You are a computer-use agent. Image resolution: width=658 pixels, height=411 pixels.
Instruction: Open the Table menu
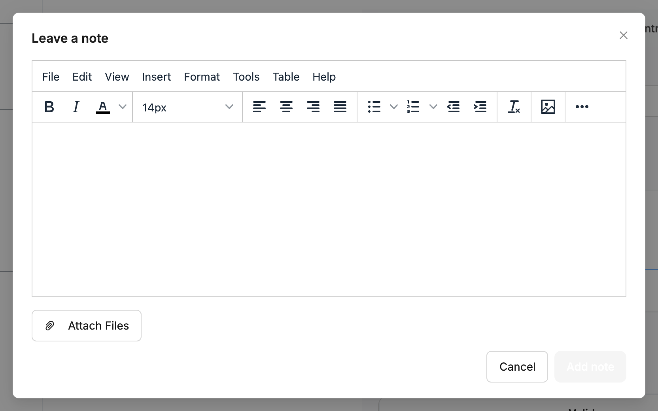click(x=286, y=77)
